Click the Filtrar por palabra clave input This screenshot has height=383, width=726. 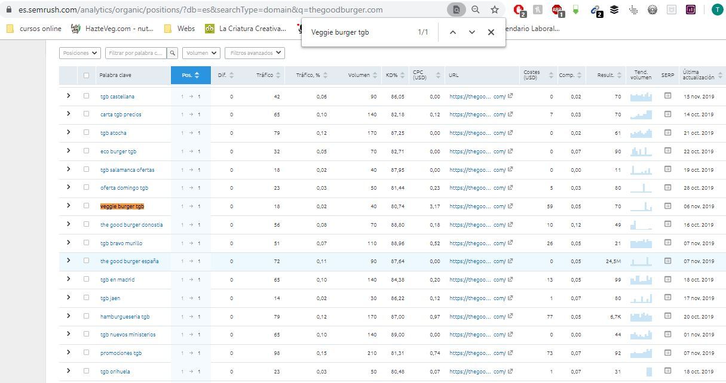point(136,53)
